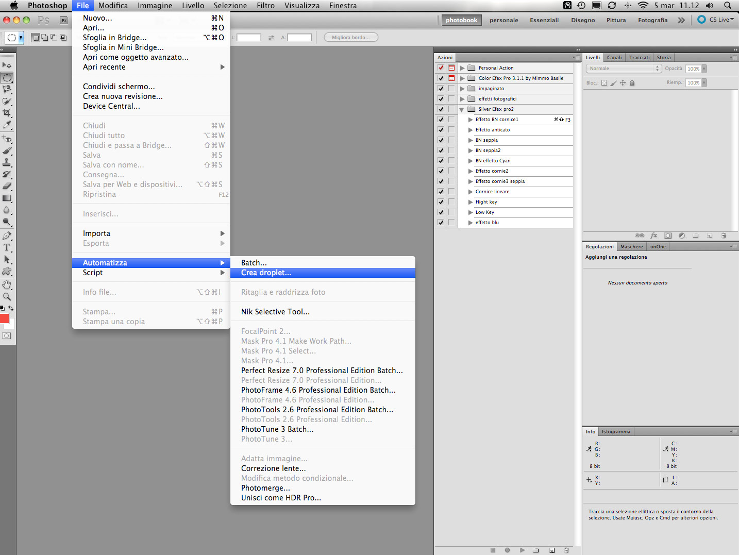Toggle checkmark for Personal Action set

coord(441,68)
